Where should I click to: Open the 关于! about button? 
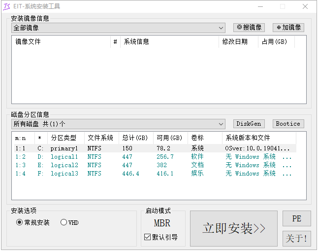tap(297, 238)
